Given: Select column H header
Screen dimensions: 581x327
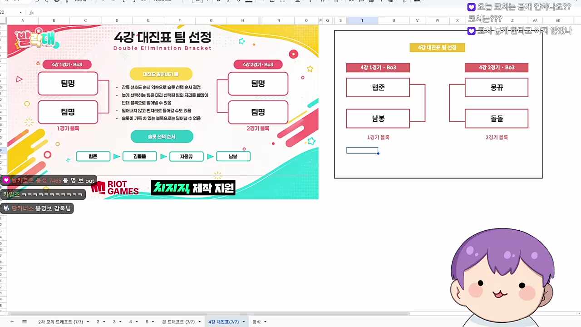Looking at the screenshot, I should click(242, 20).
